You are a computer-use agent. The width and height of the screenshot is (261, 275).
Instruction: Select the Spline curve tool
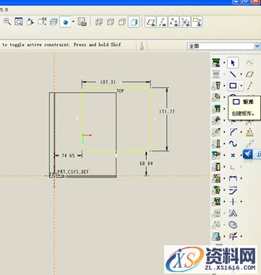233,144
